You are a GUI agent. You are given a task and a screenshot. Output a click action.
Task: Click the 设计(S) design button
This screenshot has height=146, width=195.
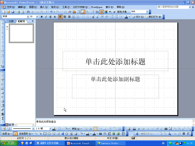tap(138, 17)
